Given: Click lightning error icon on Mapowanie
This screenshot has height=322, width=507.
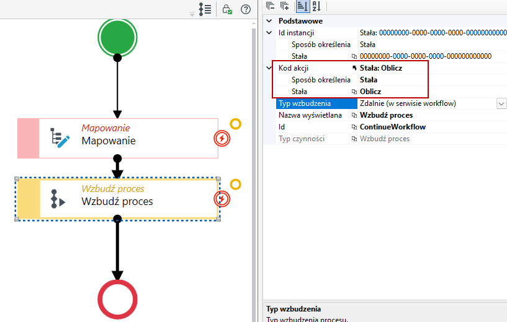Looking at the screenshot, I should tap(222, 139).
